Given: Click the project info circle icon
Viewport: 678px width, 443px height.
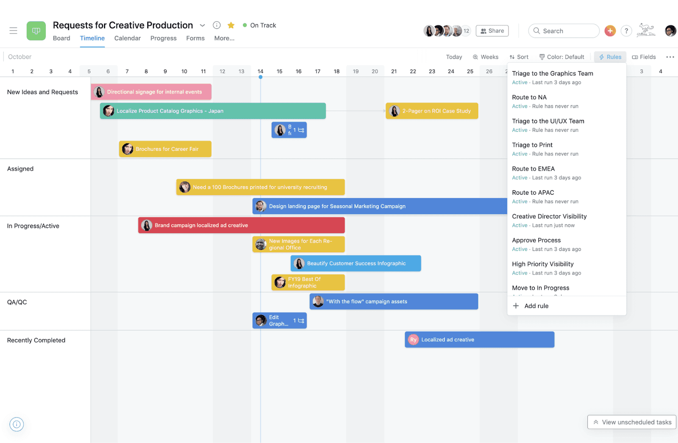Looking at the screenshot, I should [x=217, y=25].
